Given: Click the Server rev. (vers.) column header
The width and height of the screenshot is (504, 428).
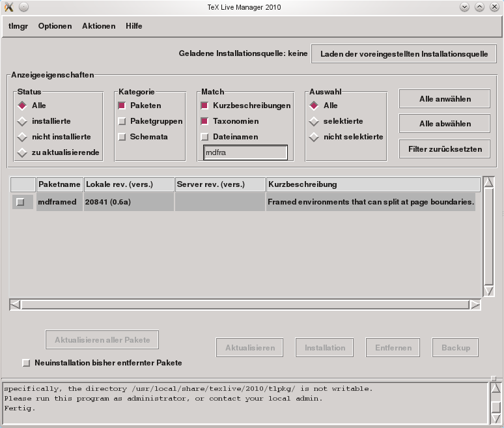Looking at the screenshot, I should click(x=220, y=184).
